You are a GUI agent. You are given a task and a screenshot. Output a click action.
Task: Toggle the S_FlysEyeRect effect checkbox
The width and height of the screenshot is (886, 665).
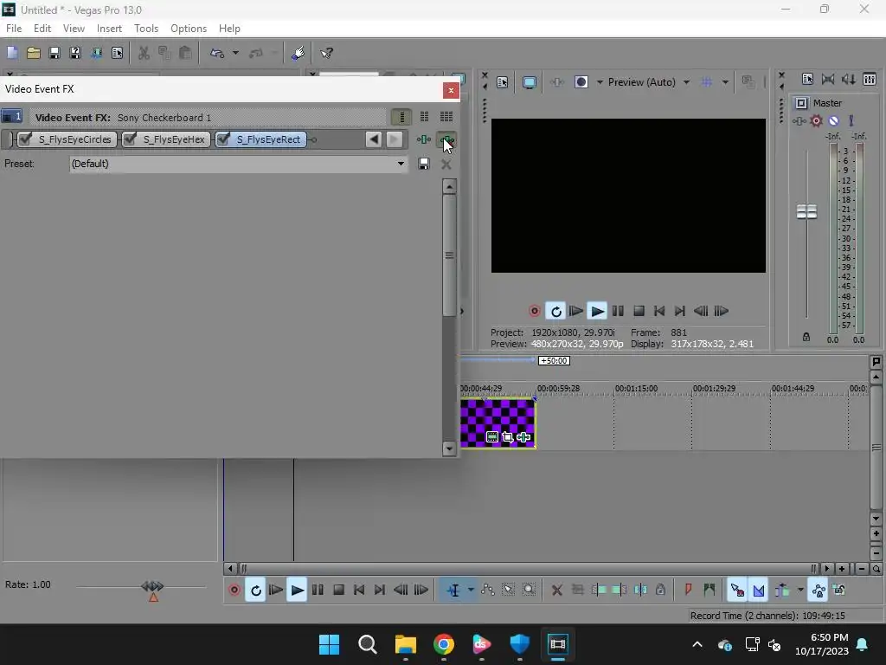pos(223,139)
